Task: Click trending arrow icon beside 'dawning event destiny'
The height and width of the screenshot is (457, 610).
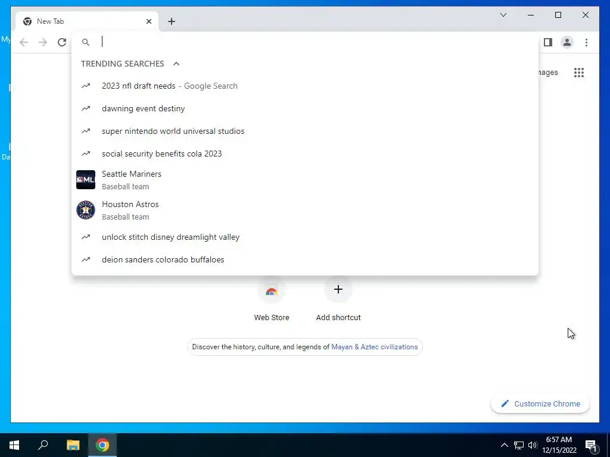Action: (86, 108)
